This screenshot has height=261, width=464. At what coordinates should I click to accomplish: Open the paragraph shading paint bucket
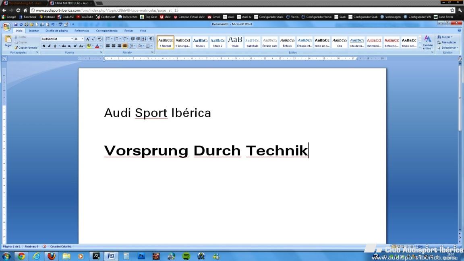(x=140, y=46)
